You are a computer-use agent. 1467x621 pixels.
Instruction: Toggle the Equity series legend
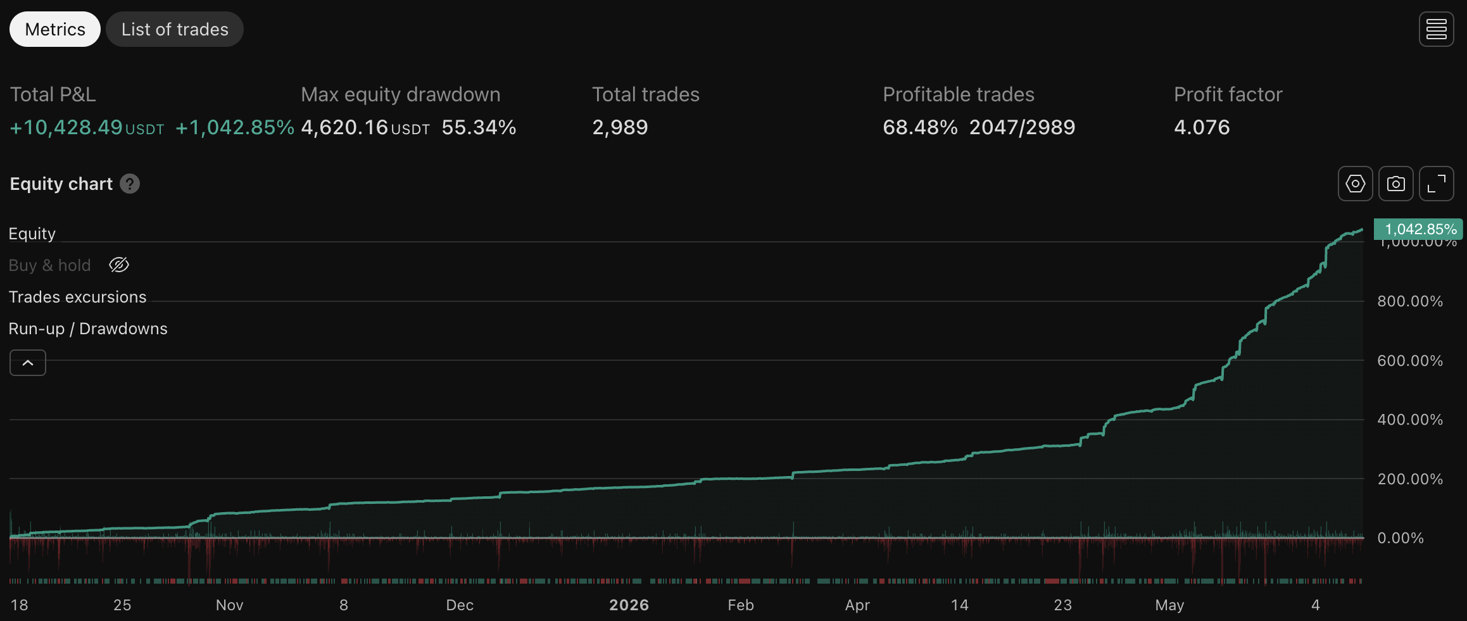click(x=32, y=234)
